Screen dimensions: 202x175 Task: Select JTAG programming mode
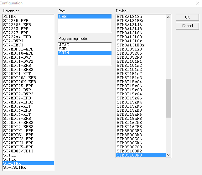[85, 45]
